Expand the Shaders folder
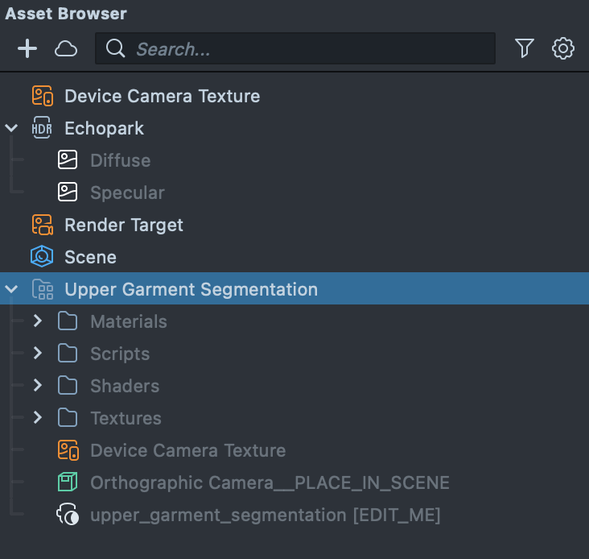Viewport: 589px width, 559px height. point(38,386)
